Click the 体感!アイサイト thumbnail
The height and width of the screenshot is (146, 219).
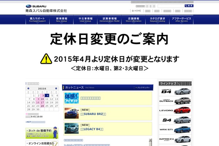72,98
